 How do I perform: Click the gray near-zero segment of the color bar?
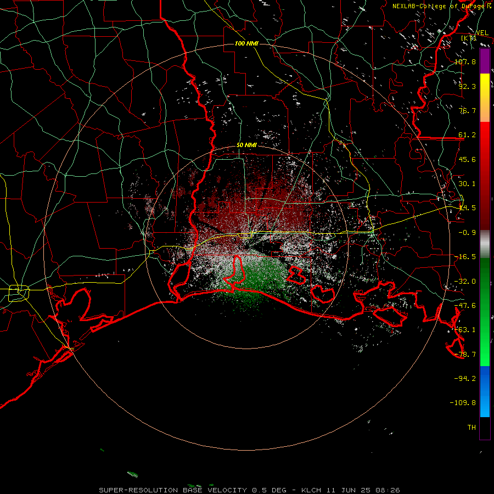(x=485, y=244)
